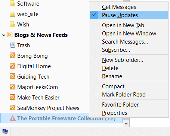
Task: Select the Make Tech Easier feed
Action: coord(38,98)
